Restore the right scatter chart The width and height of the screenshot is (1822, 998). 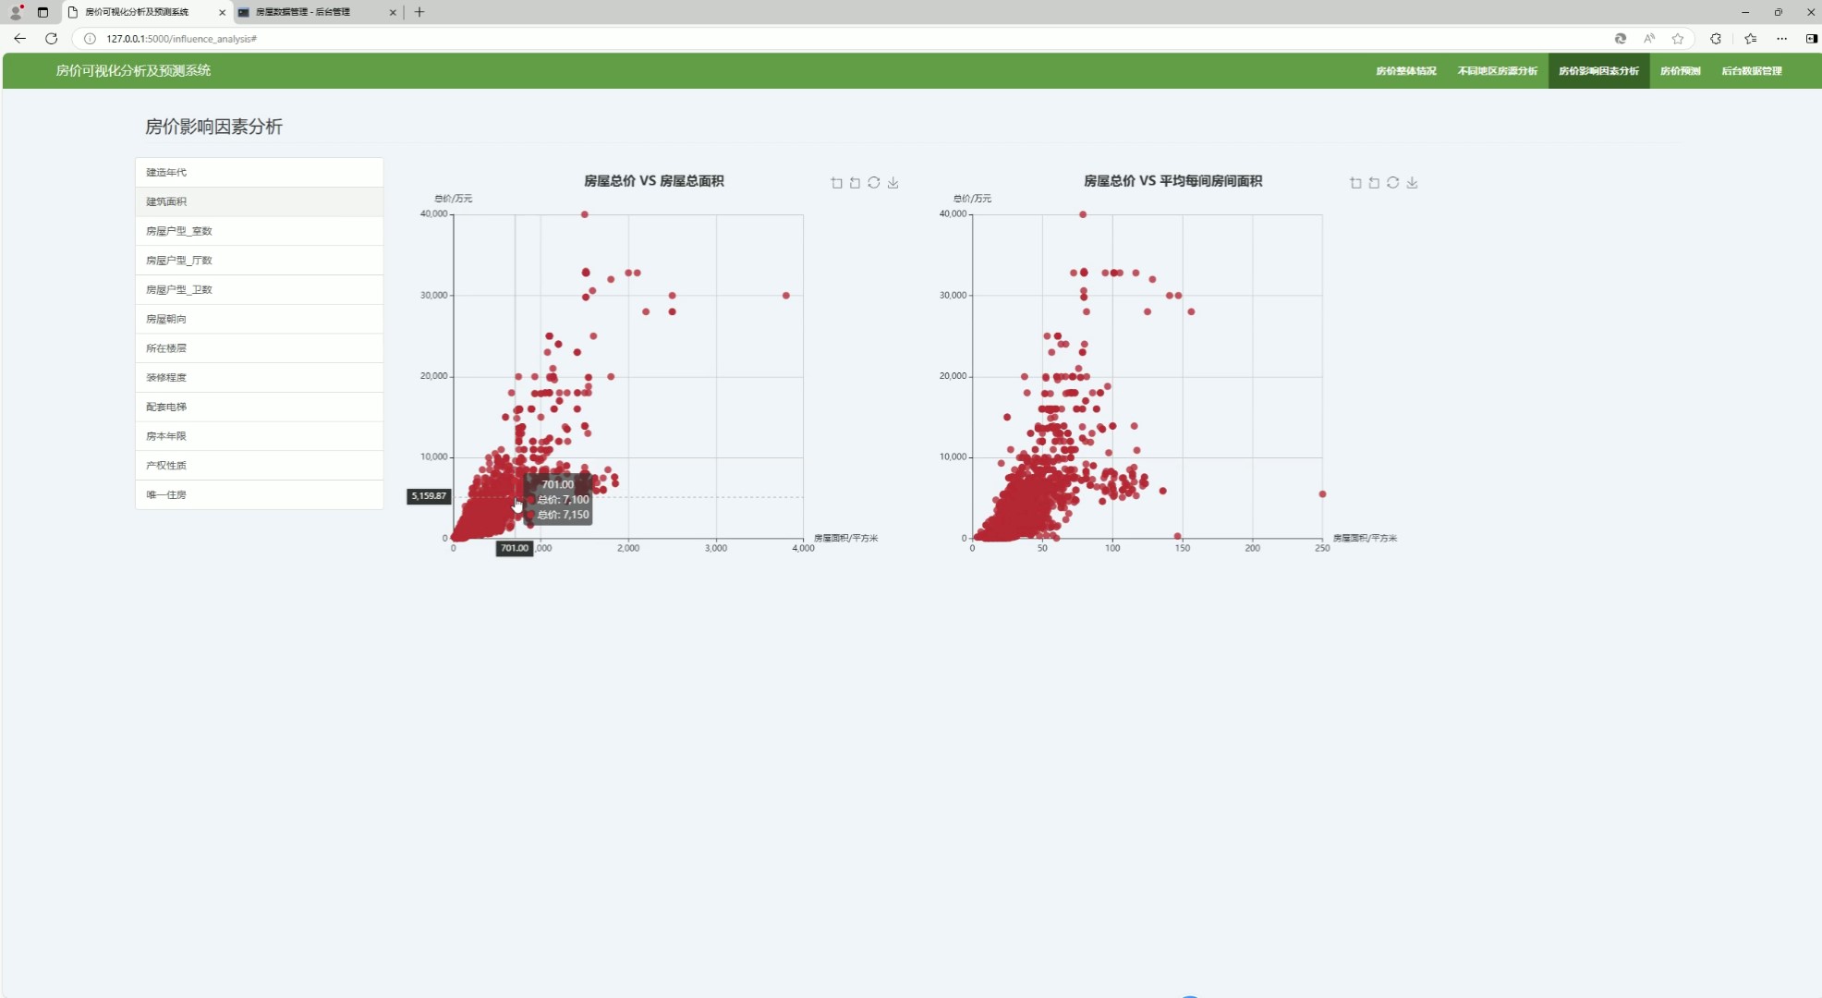click(1393, 183)
